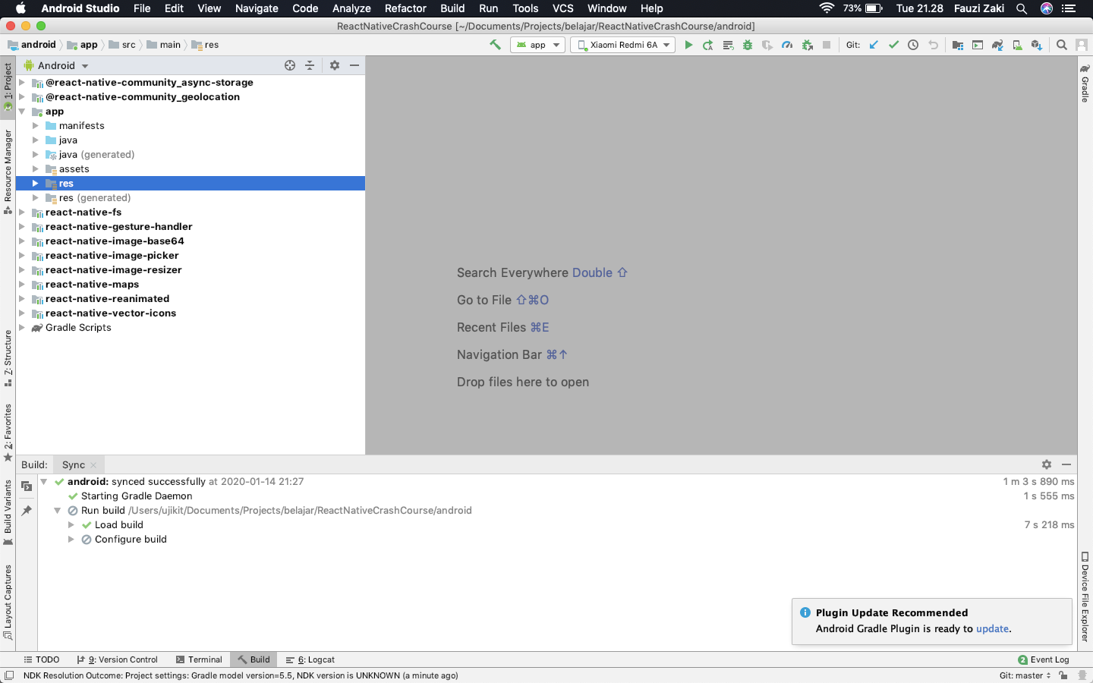Click the user account avatar icon
The image size is (1093, 683).
coord(1082,45)
